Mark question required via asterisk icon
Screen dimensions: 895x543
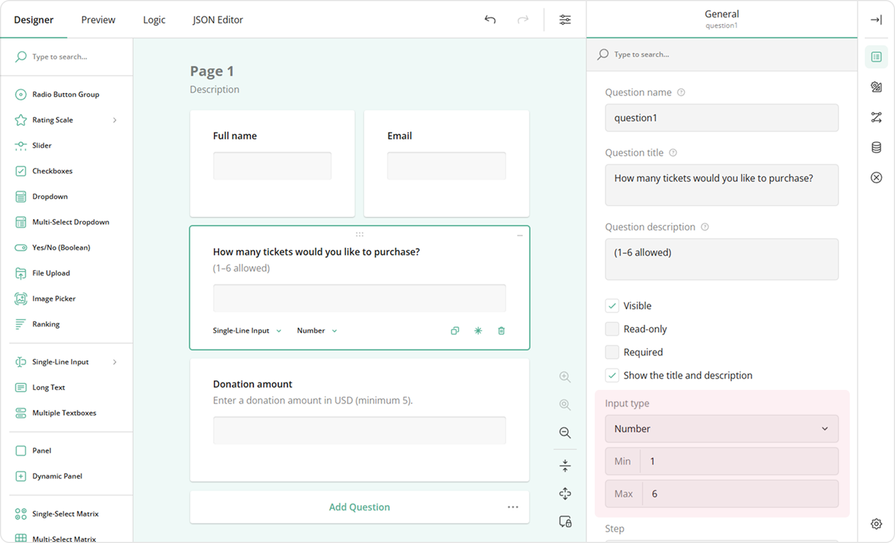[478, 331]
